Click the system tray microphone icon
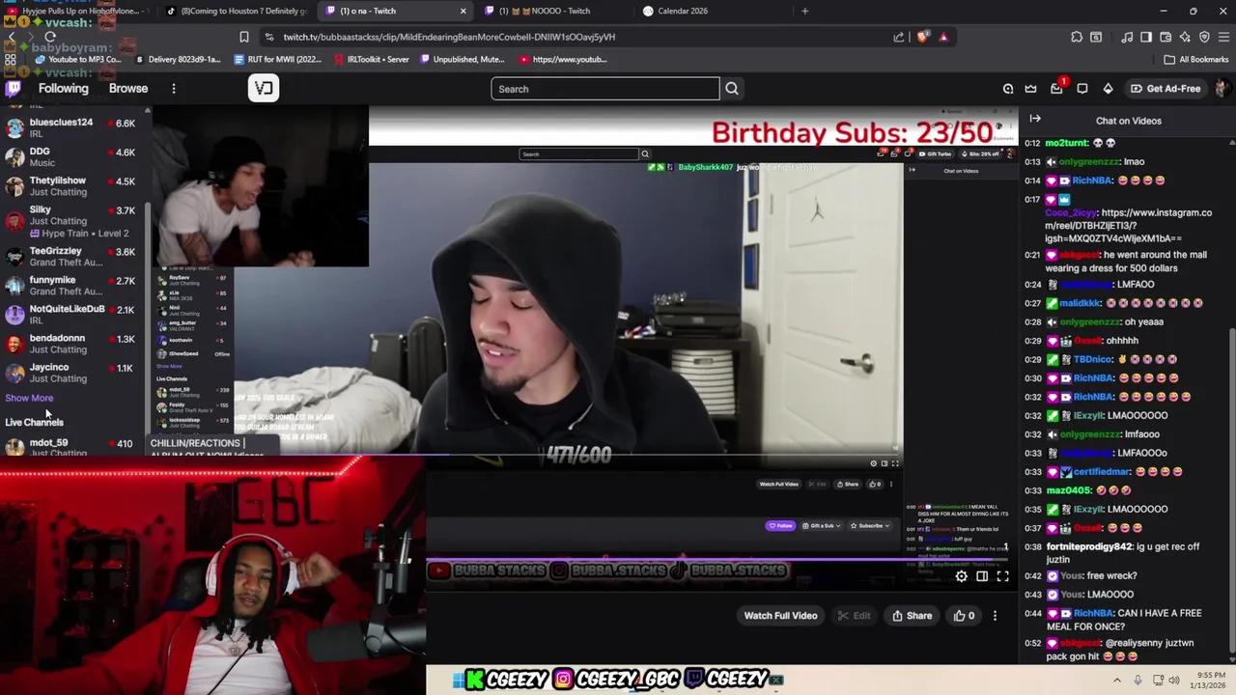The height and width of the screenshot is (695, 1236). pos(1138,680)
